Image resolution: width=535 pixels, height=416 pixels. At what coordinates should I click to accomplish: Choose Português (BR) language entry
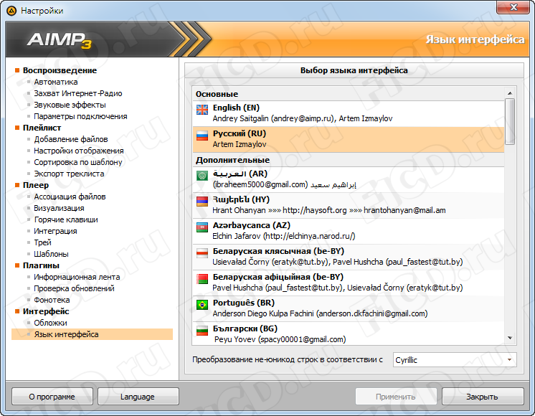[x=349, y=308]
